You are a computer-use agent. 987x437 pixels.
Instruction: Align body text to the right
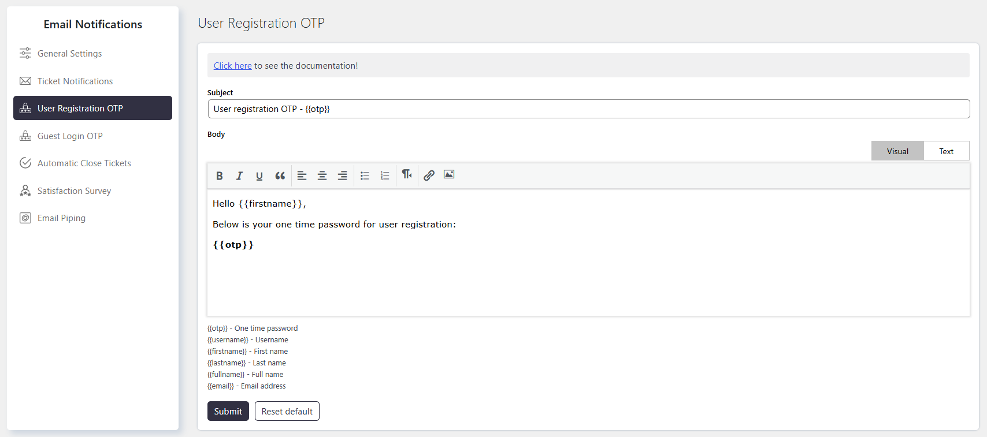(x=343, y=175)
